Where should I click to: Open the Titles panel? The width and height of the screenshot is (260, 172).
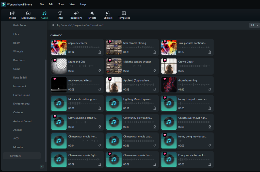tap(60, 15)
